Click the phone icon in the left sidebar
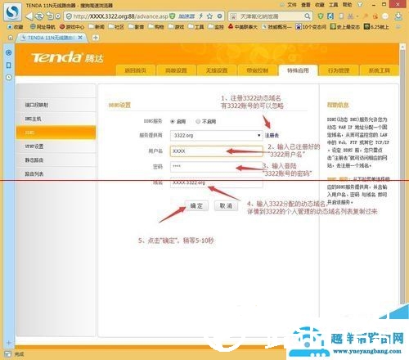The image size is (409, 360). click(9, 65)
